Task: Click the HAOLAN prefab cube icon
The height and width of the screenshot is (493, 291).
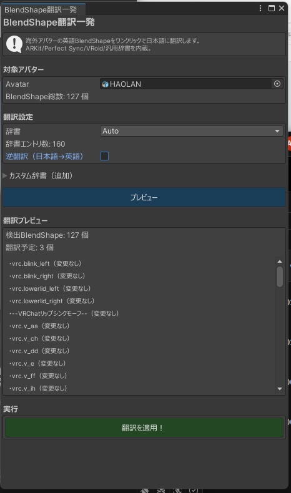Action: click(x=105, y=84)
